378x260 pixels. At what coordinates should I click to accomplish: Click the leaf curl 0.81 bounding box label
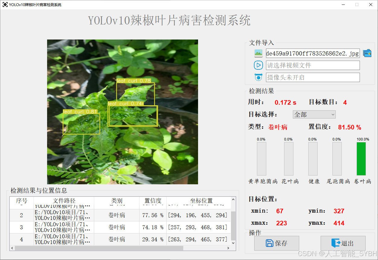(x=80, y=112)
